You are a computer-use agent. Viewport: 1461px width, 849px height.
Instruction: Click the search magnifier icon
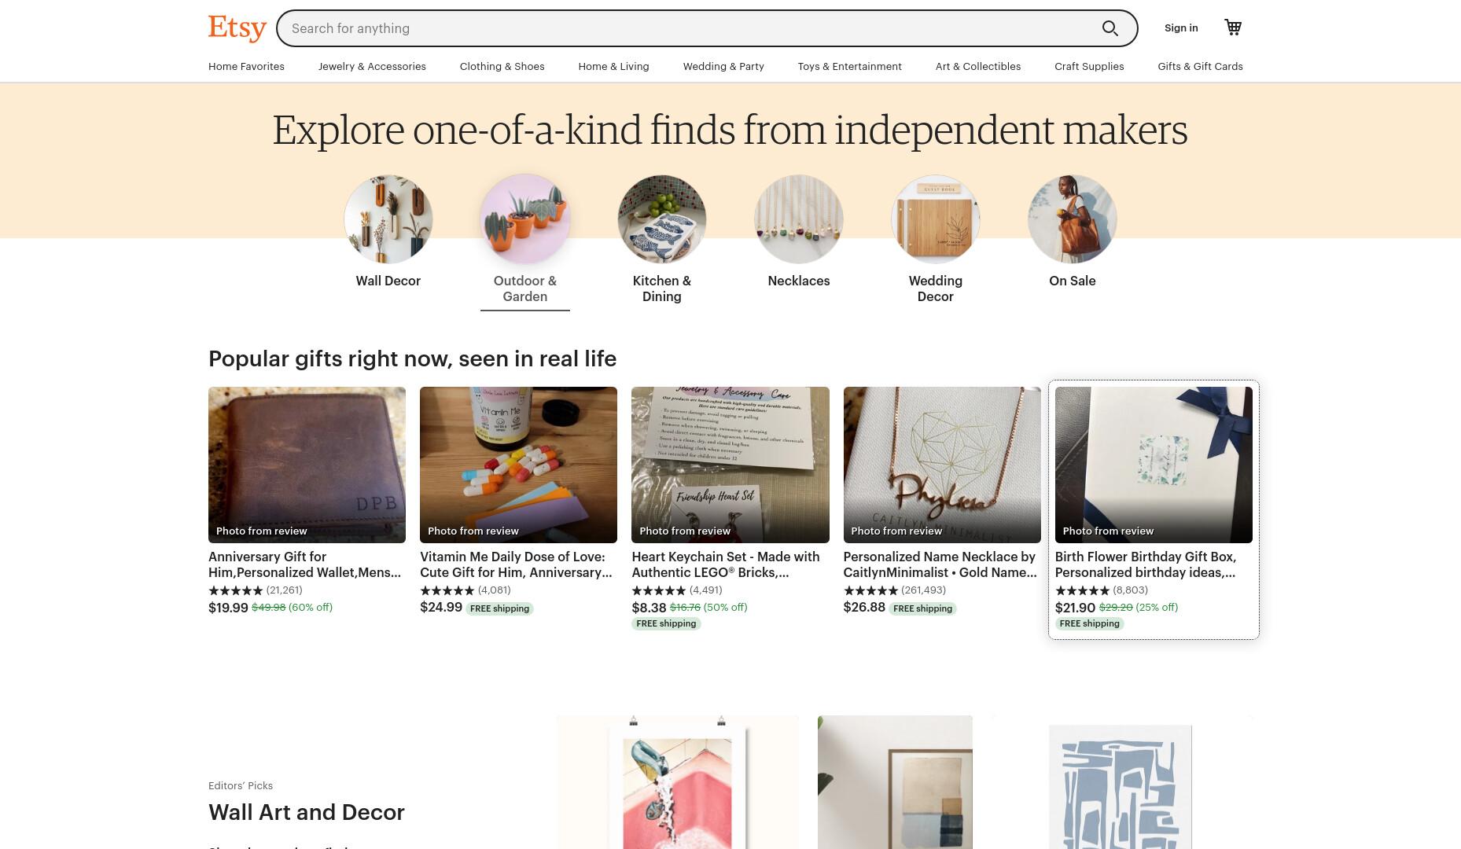click(1110, 28)
